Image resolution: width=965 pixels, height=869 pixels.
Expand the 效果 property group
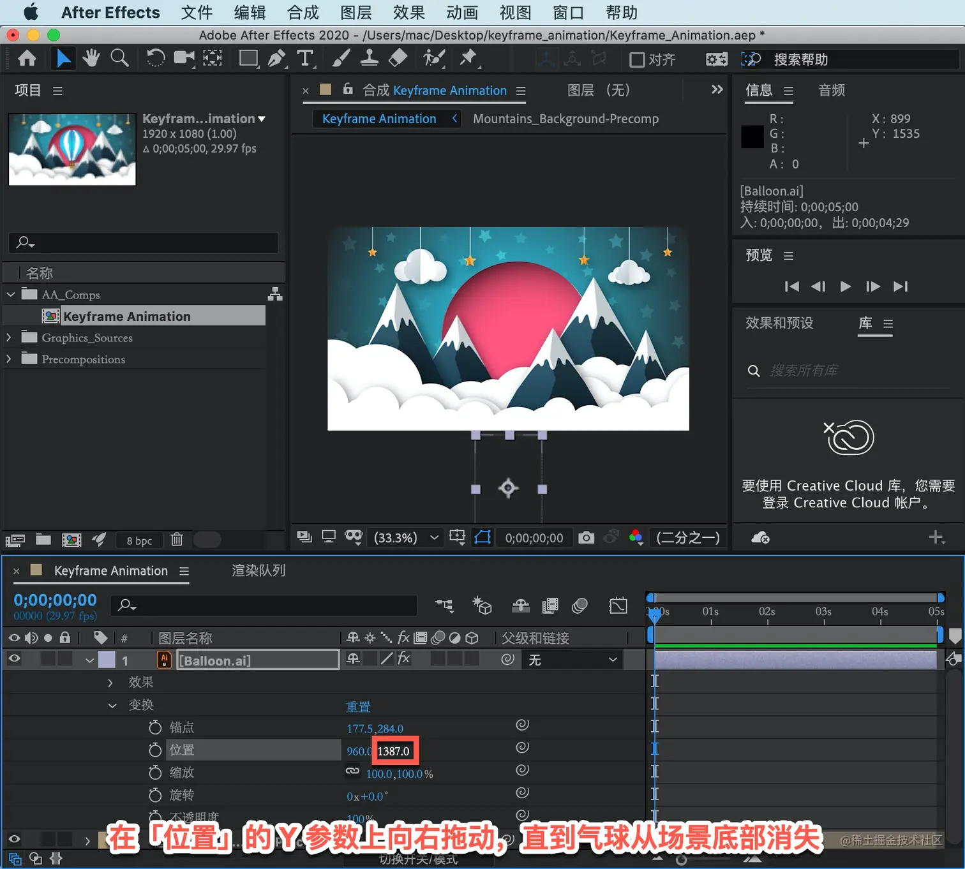[x=110, y=683]
